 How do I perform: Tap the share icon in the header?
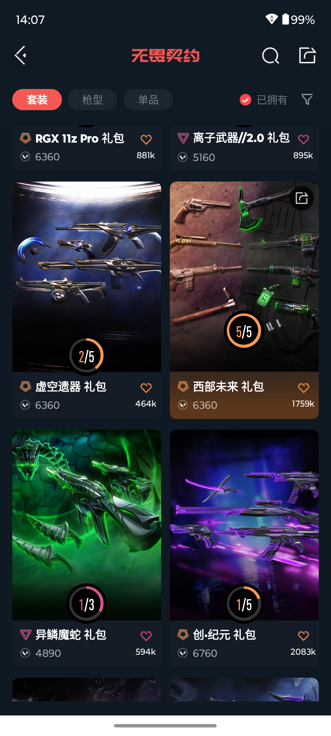click(307, 56)
